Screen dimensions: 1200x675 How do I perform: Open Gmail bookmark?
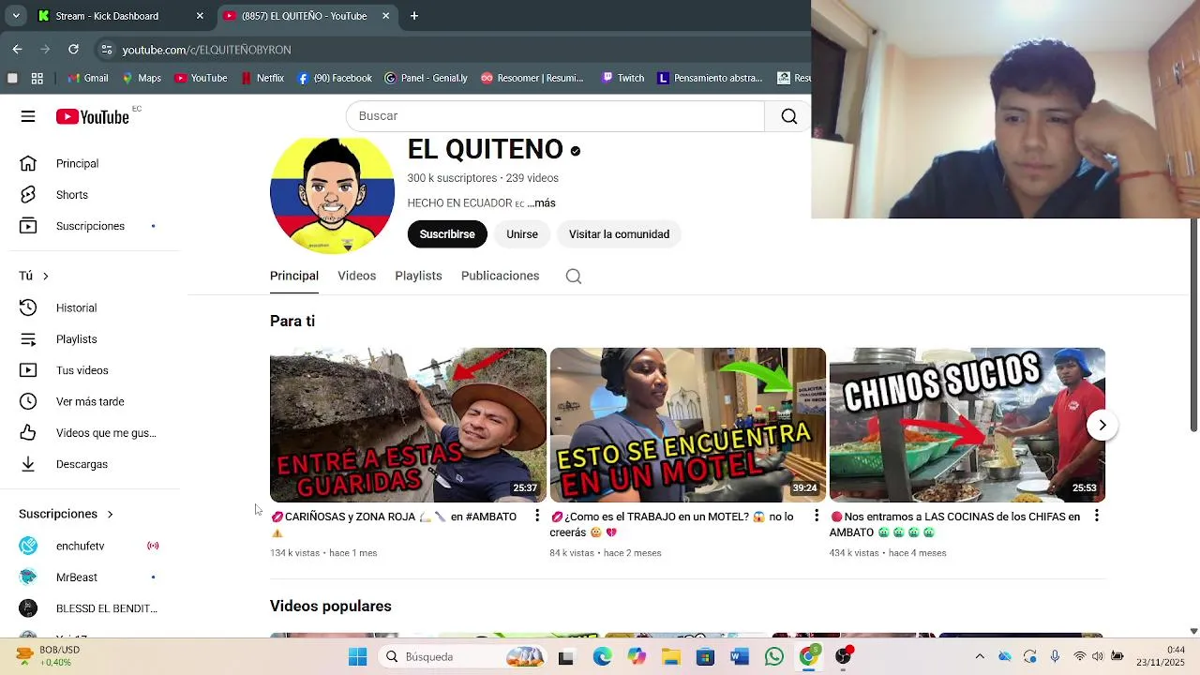(87, 78)
